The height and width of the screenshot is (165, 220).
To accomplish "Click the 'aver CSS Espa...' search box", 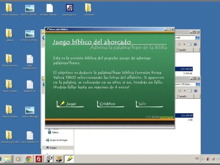I will click(x=185, y=84).
